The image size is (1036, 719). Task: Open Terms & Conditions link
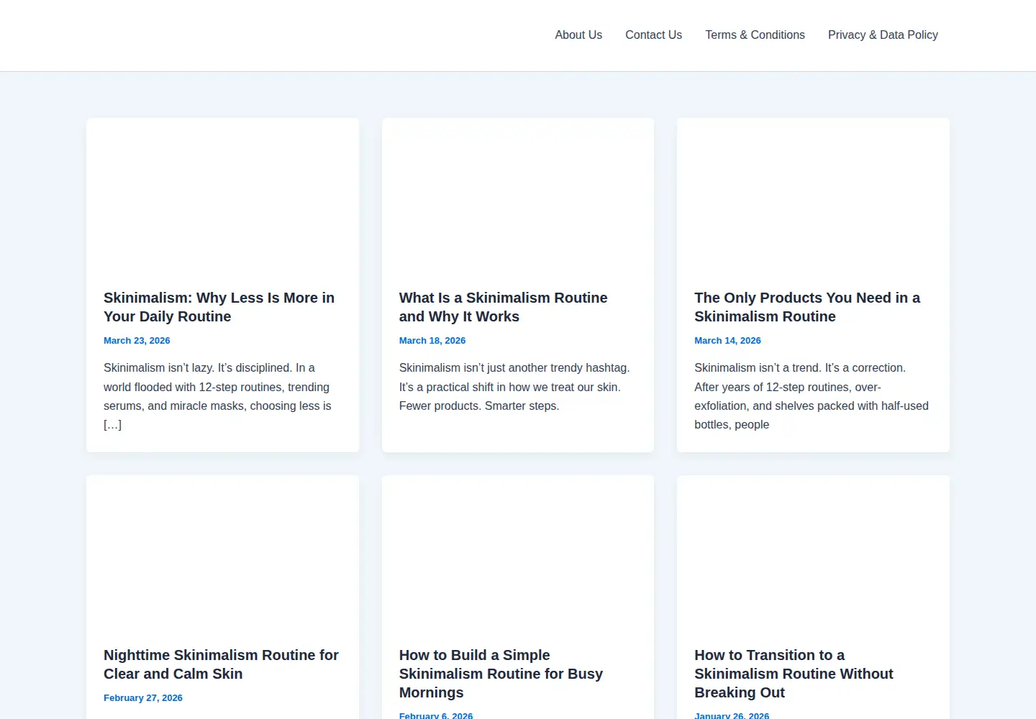click(x=755, y=35)
